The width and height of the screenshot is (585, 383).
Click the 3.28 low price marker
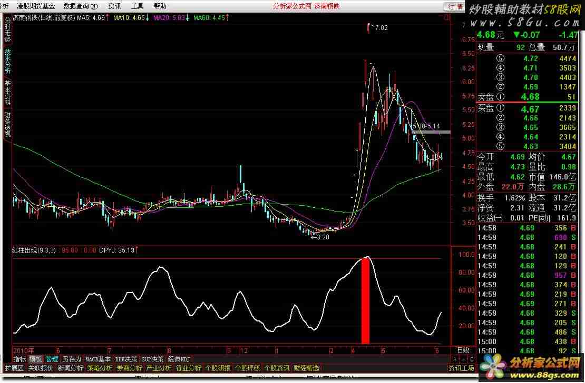pyautogui.click(x=323, y=237)
